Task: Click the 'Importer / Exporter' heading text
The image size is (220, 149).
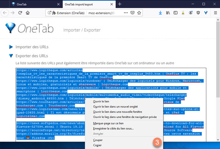Action: click(x=82, y=30)
